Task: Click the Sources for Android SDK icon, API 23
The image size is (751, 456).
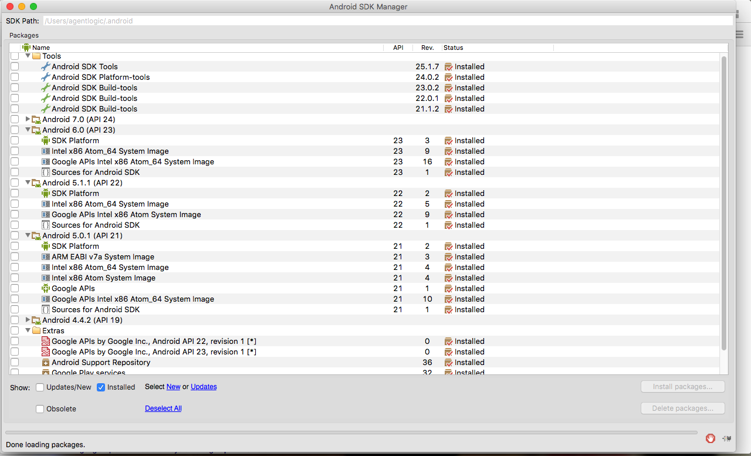Action: click(x=46, y=172)
